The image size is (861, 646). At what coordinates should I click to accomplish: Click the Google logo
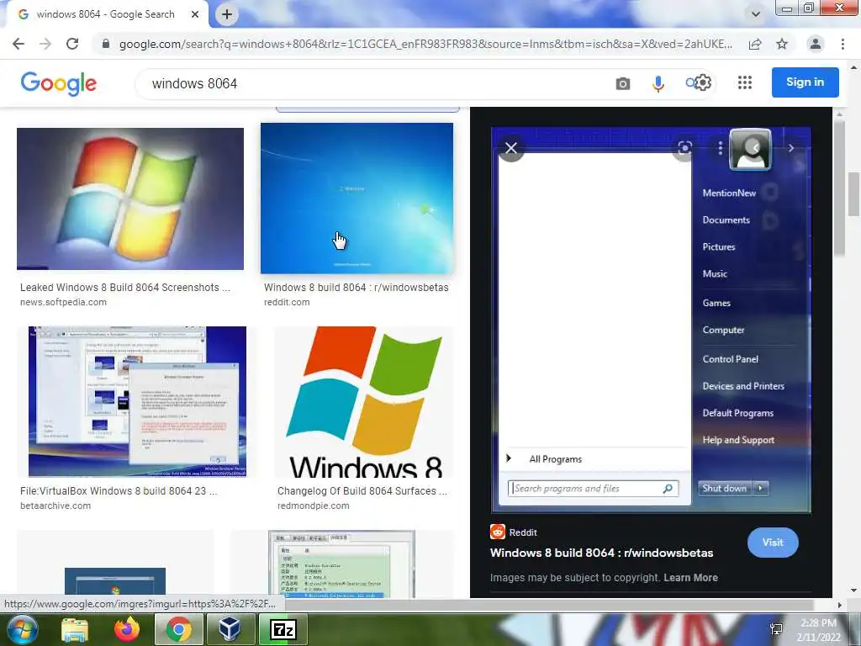pos(58,83)
